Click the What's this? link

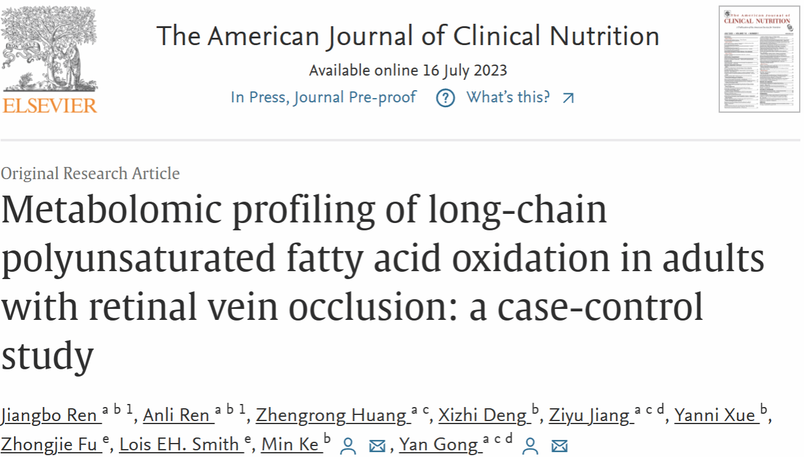(x=508, y=97)
